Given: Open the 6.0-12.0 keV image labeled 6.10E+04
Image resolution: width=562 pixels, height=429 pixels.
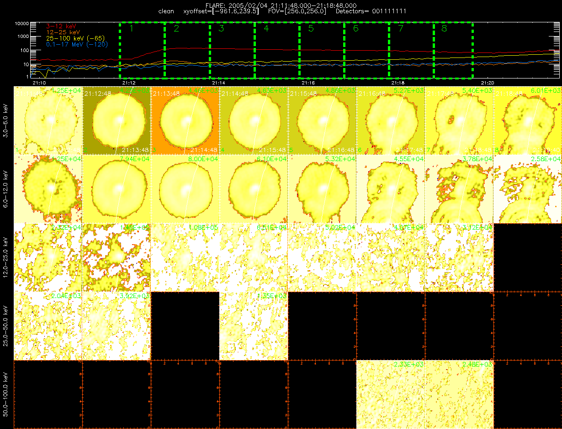Looking at the screenshot, I should click(254, 188).
